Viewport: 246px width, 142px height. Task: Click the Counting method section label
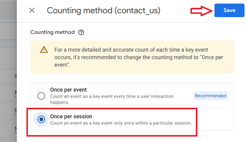53,32
